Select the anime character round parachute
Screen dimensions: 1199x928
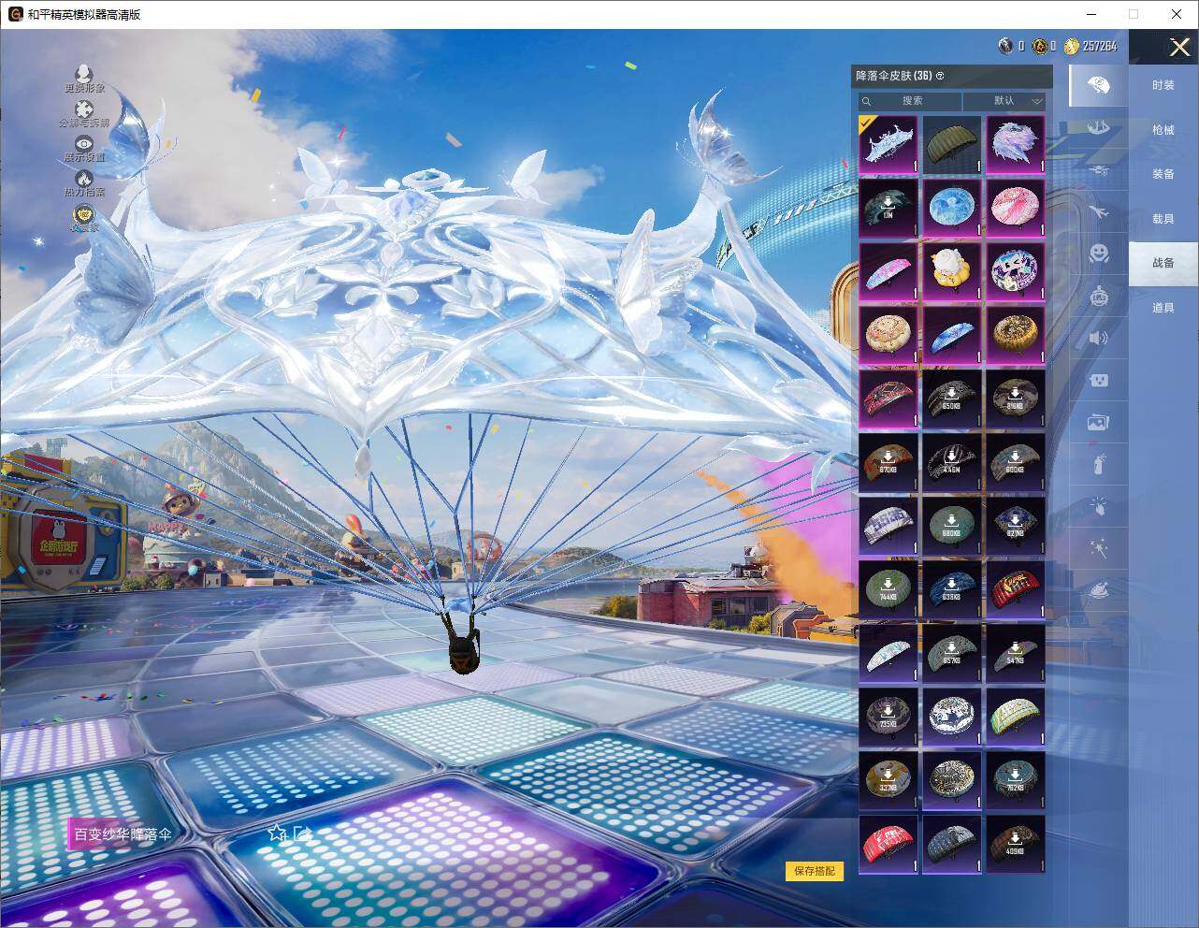(1016, 272)
